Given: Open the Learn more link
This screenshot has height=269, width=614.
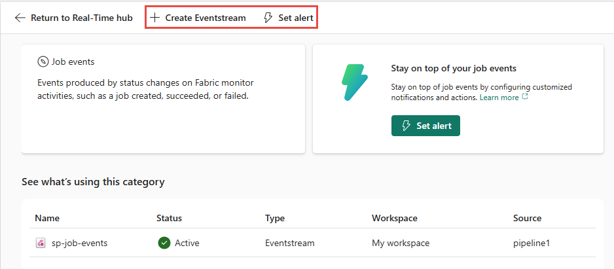Looking at the screenshot, I should [499, 98].
